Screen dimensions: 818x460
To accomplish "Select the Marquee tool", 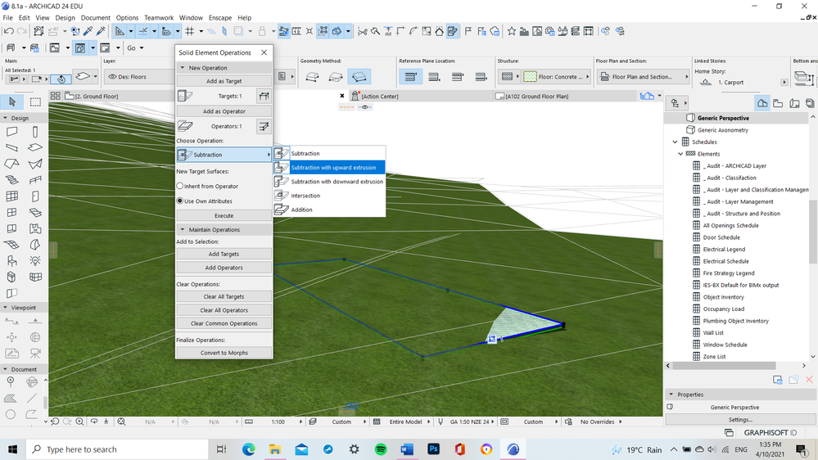I will click(x=36, y=101).
